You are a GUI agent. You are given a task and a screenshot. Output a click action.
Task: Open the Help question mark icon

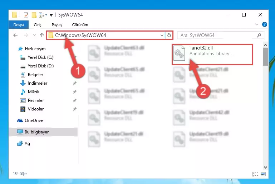pyautogui.click(x=265, y=24)
